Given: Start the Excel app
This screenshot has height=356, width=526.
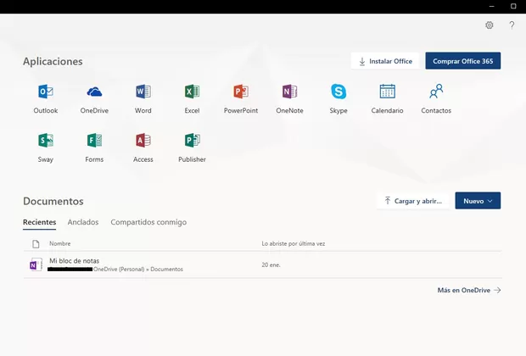Looking at the screenshot, I should click(192, 99).
